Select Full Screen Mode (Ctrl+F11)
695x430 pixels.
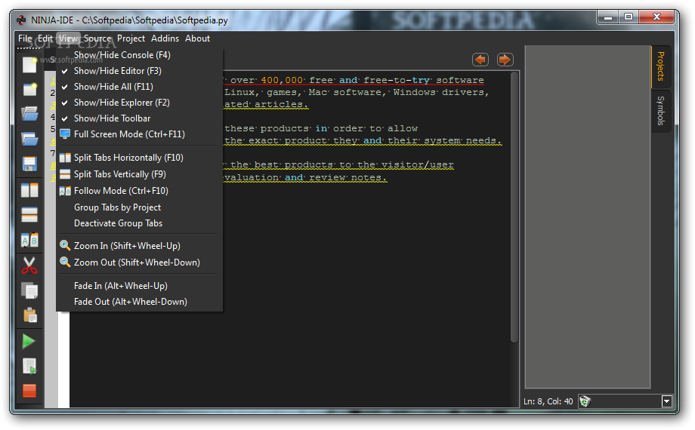[x=139, y=134]
